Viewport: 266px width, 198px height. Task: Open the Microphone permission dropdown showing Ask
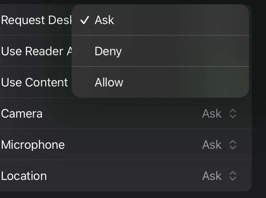(x=212, y=145)
